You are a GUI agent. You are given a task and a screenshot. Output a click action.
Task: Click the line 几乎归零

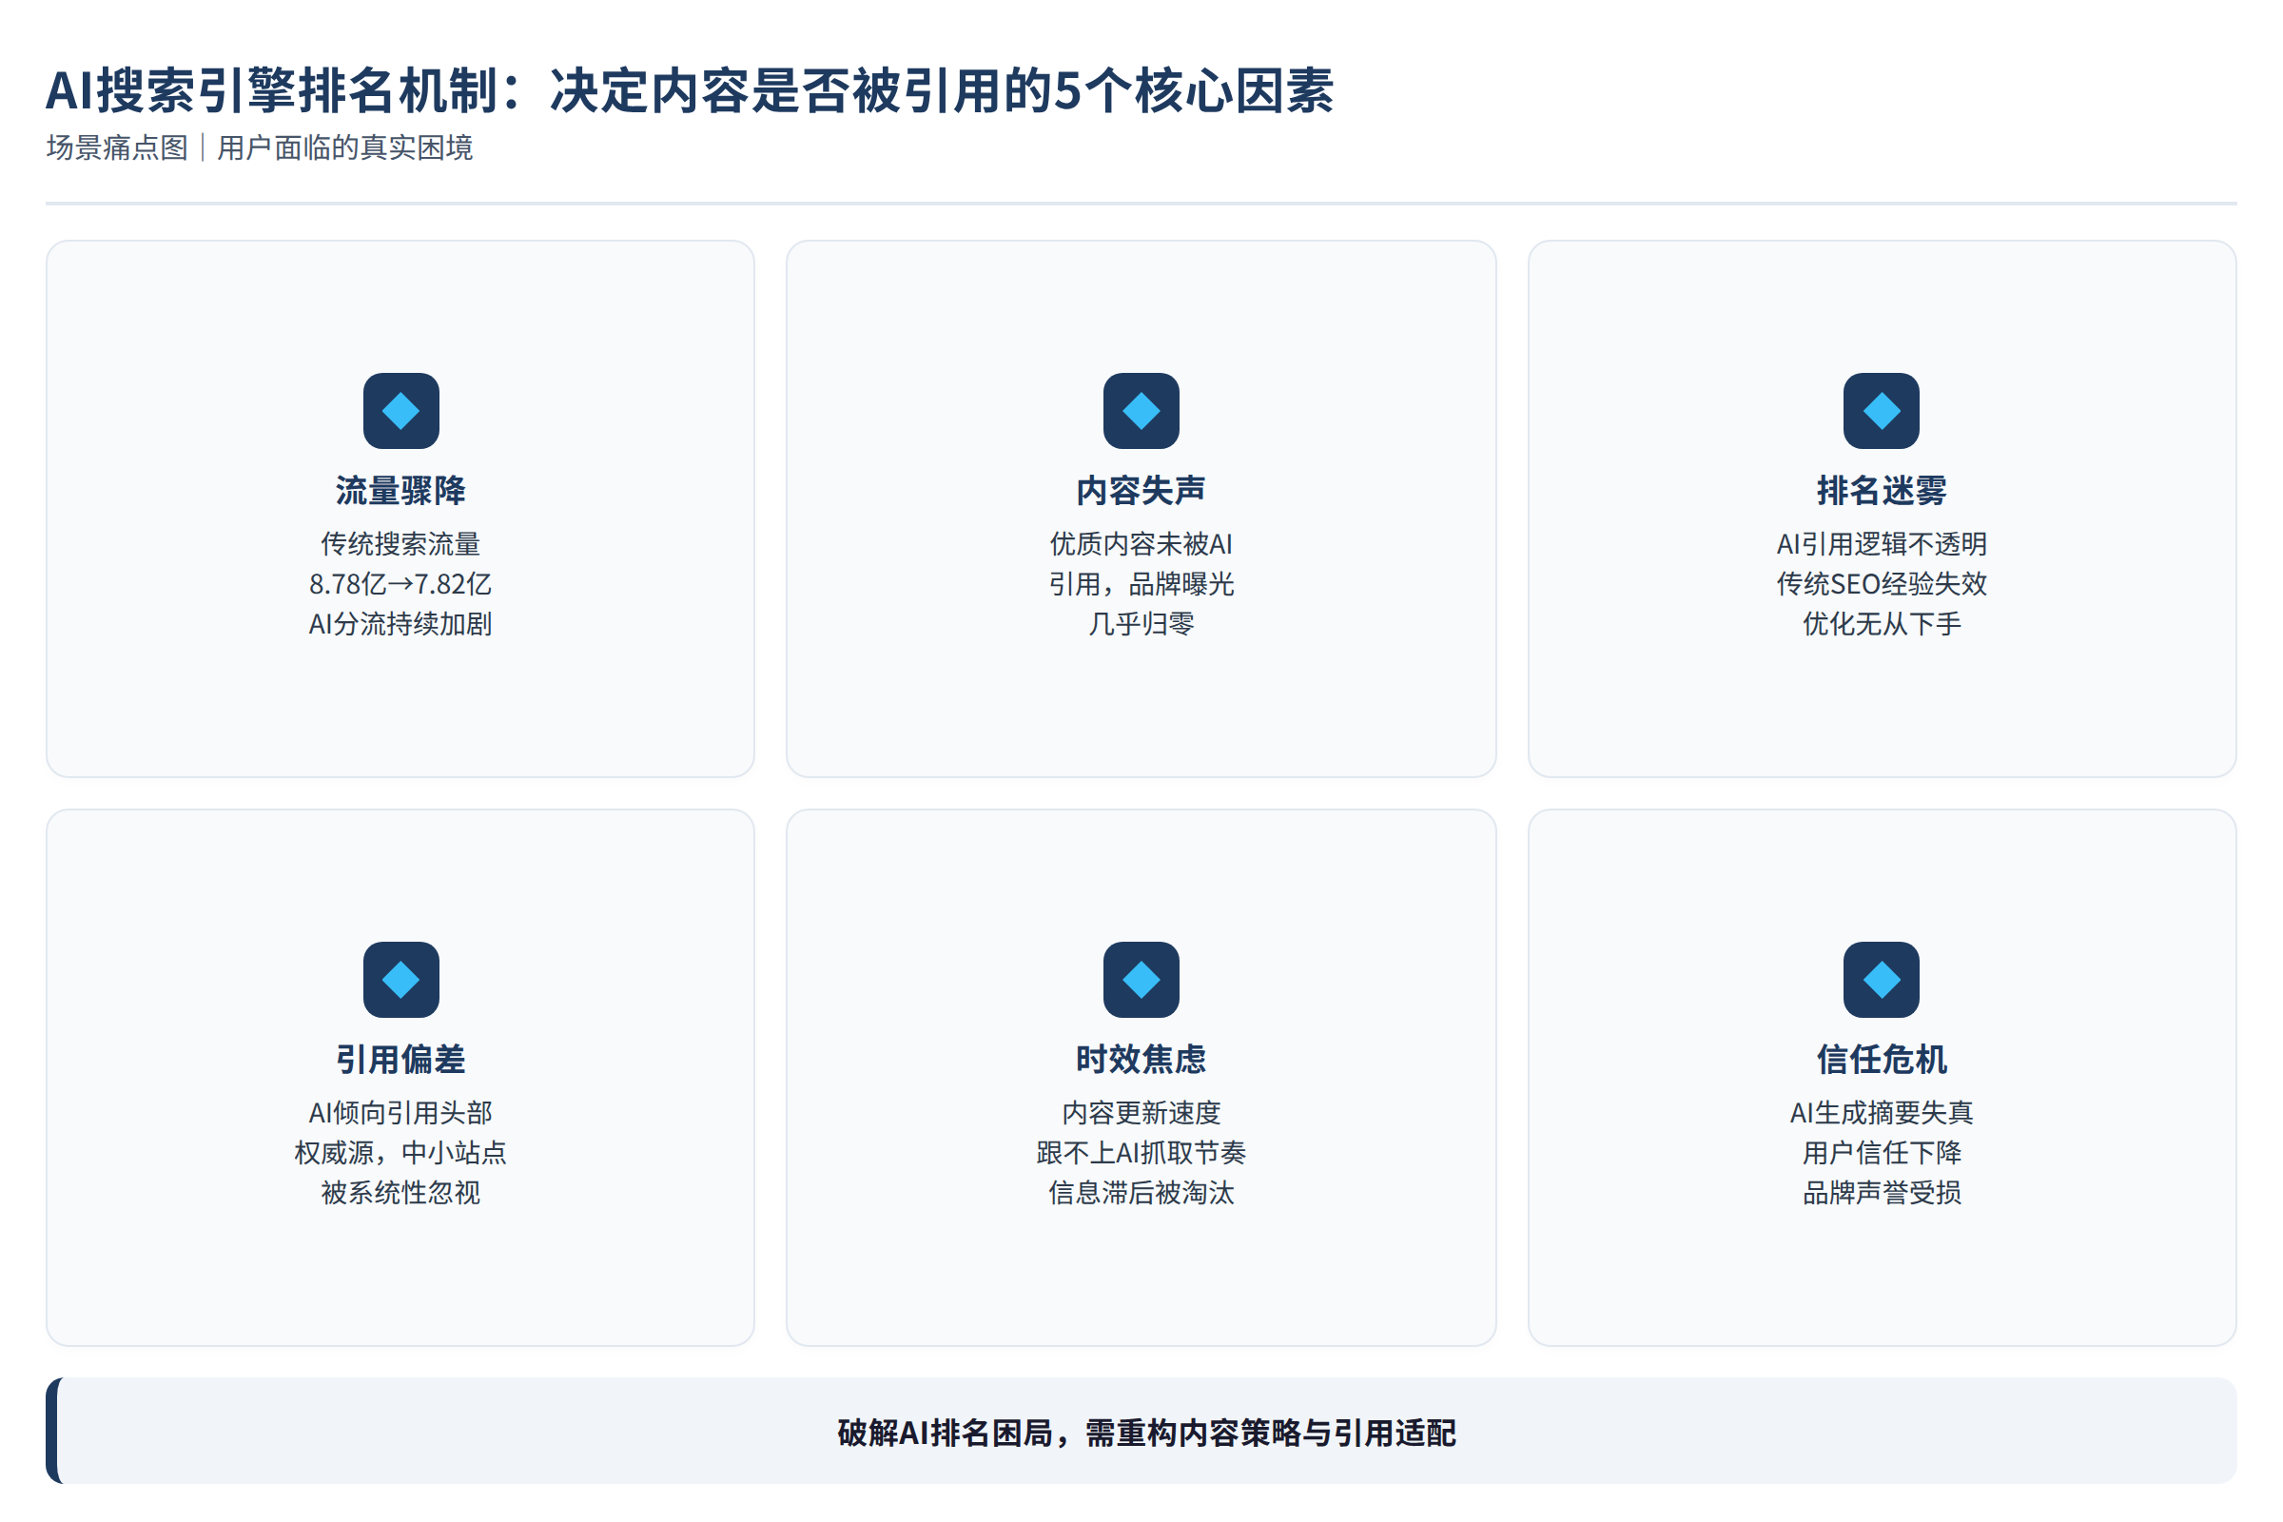point(1141,624)
